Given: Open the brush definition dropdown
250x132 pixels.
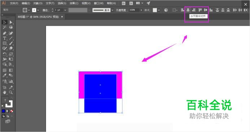Looking at the screenshot, I should pos(112,10).
